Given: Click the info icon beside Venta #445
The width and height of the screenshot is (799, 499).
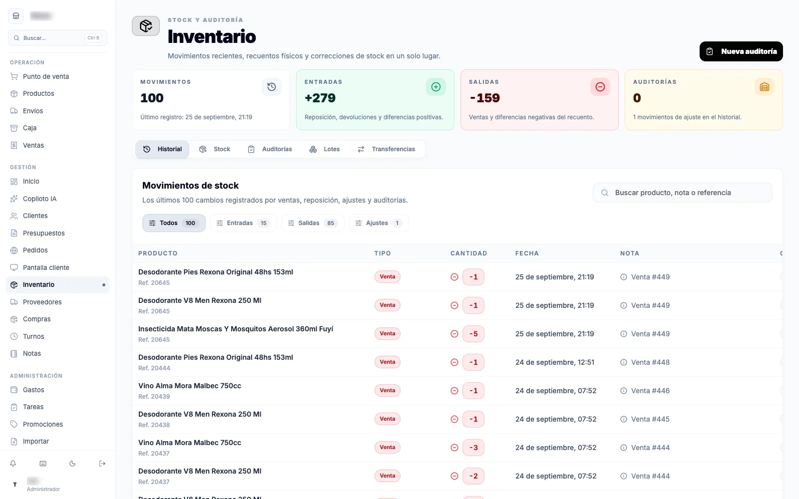Looking at the screenshot, I should coord(624,419).
